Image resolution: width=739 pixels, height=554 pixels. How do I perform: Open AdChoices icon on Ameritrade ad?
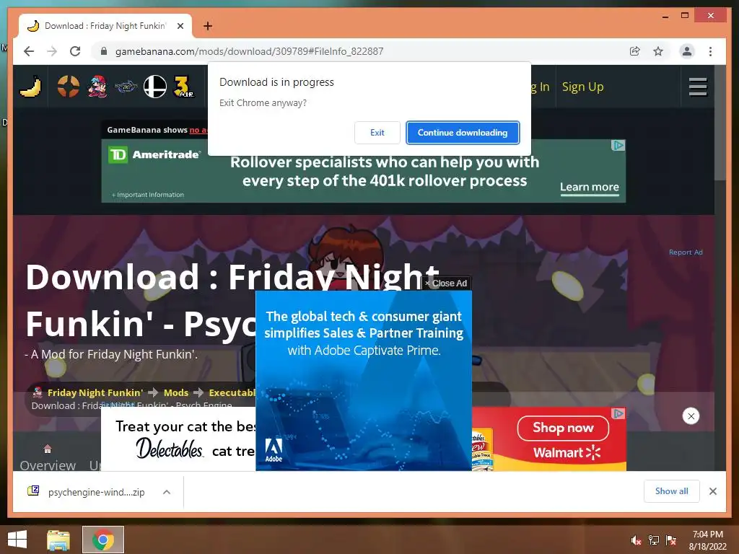[x=618, y=146]
